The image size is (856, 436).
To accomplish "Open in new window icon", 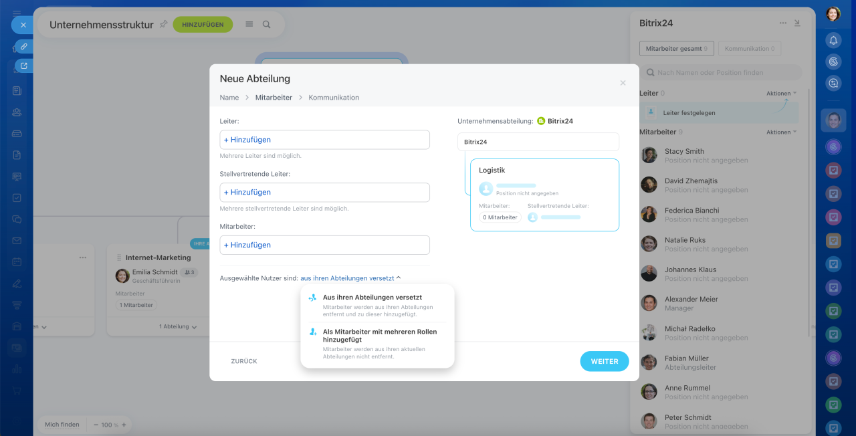I will tap(24, 66).
